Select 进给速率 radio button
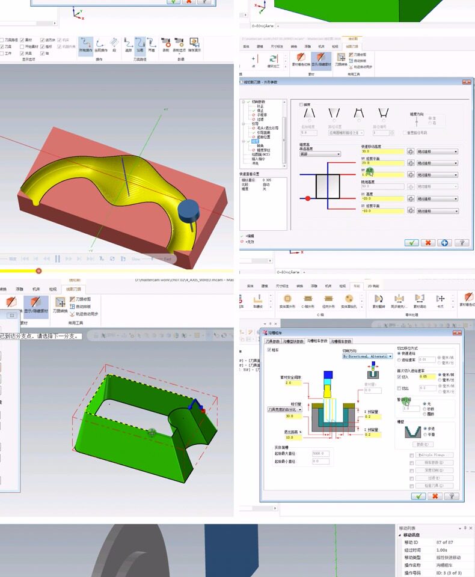This screenshot has width=475, height=577. (x=399, y=359)
